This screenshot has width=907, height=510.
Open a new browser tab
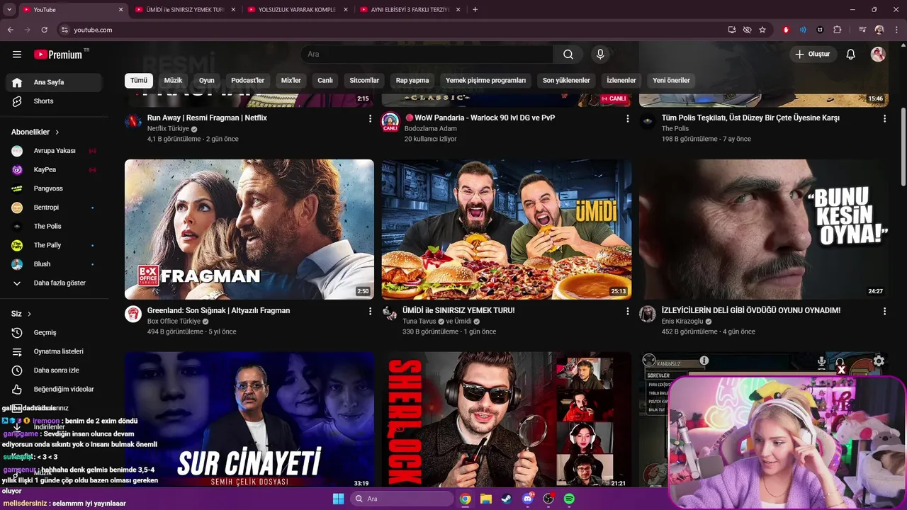coord(475,10)
